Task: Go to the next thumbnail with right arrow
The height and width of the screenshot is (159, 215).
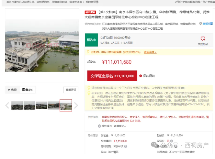Action: 76,105
